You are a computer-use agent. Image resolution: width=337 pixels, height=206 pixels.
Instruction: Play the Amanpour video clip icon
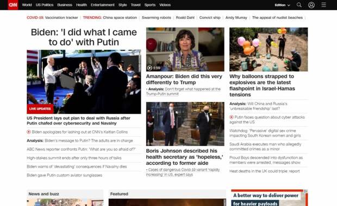[149, 68]
